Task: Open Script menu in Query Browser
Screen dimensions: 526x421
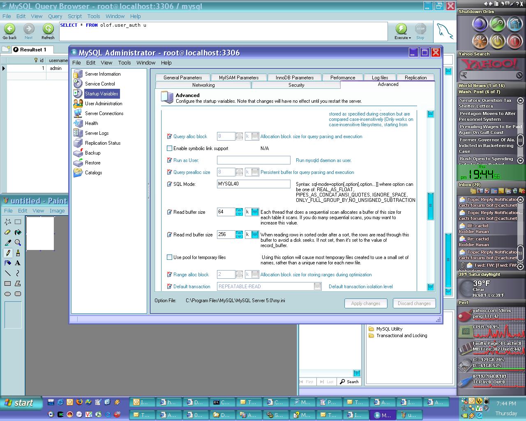Action: tap(75, 16)
